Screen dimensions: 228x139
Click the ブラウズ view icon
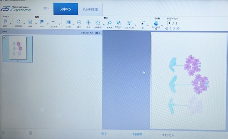pos(68,22)
